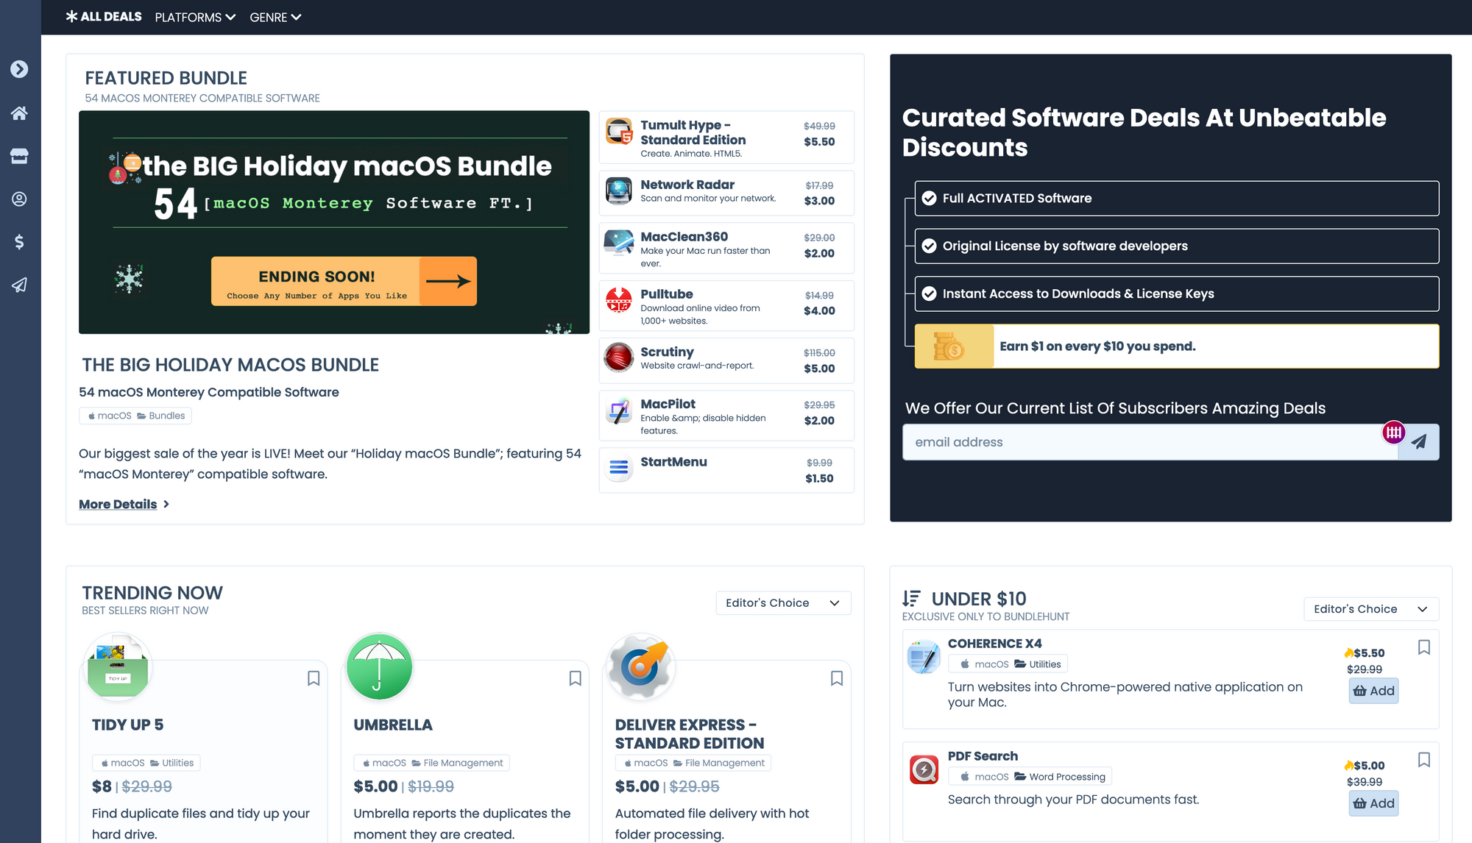Viewport: 1472px width, 843px height.
Task: Open the More Details link
Action: pos(118,504)
